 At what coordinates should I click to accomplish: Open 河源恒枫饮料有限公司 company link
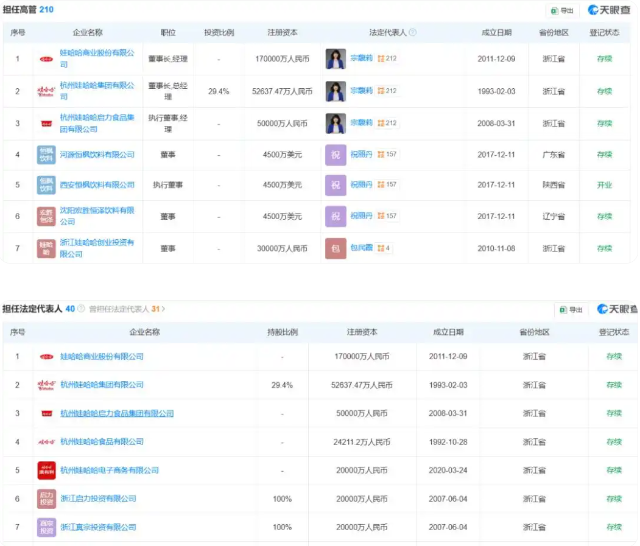click(x=97, y=155)
